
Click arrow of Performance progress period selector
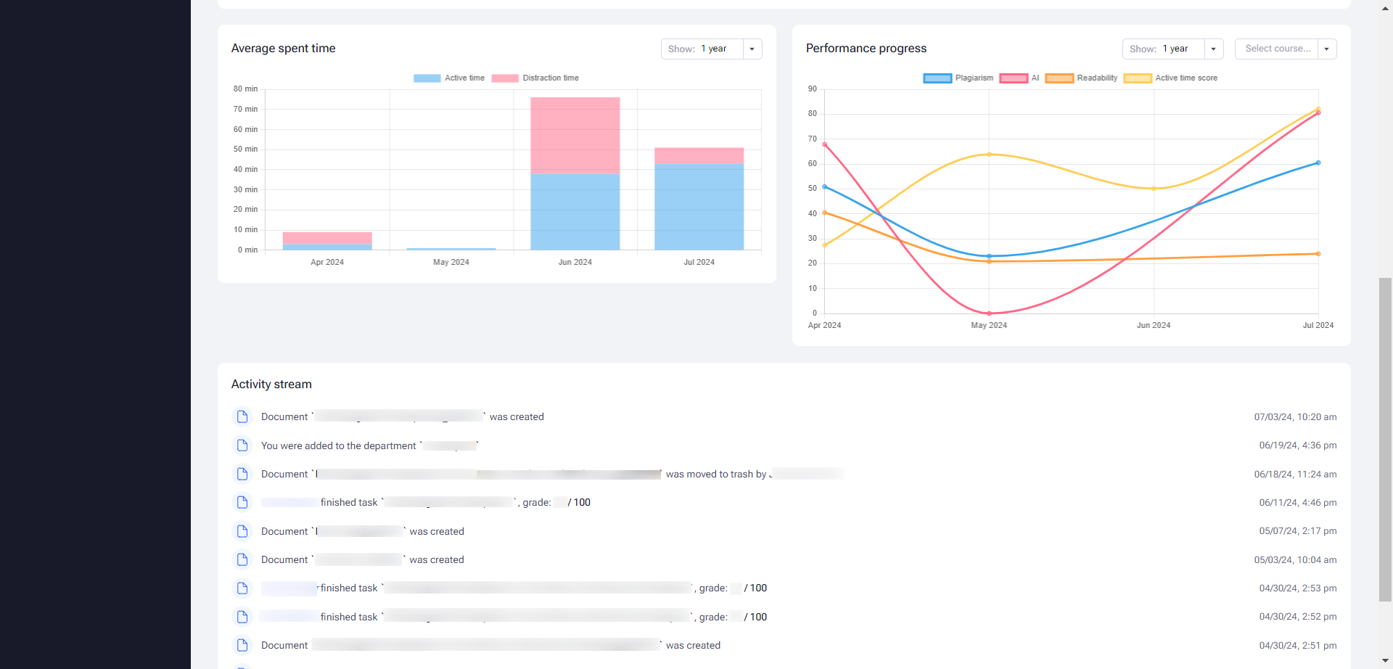pyautogui.click(x=1214, y=49)
